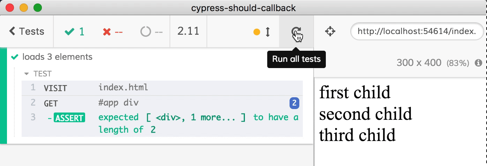487x166 pixels.
Task: Focus the localhost URL address field
Action: coord(417,32)
